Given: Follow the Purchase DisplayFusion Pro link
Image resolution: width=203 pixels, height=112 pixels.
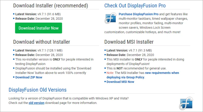Looking at the screenshot, I should 139,14.
